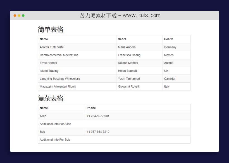Click the red close dot icon
Screen dimensions: 229x163
click(x=15, y=16)
